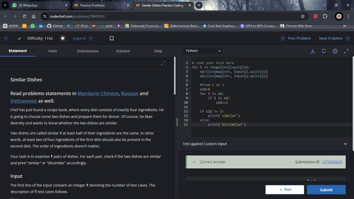Show more bookmarks with the double chevron
This screenshot has height=199, width=354.
tap(345, 26)
